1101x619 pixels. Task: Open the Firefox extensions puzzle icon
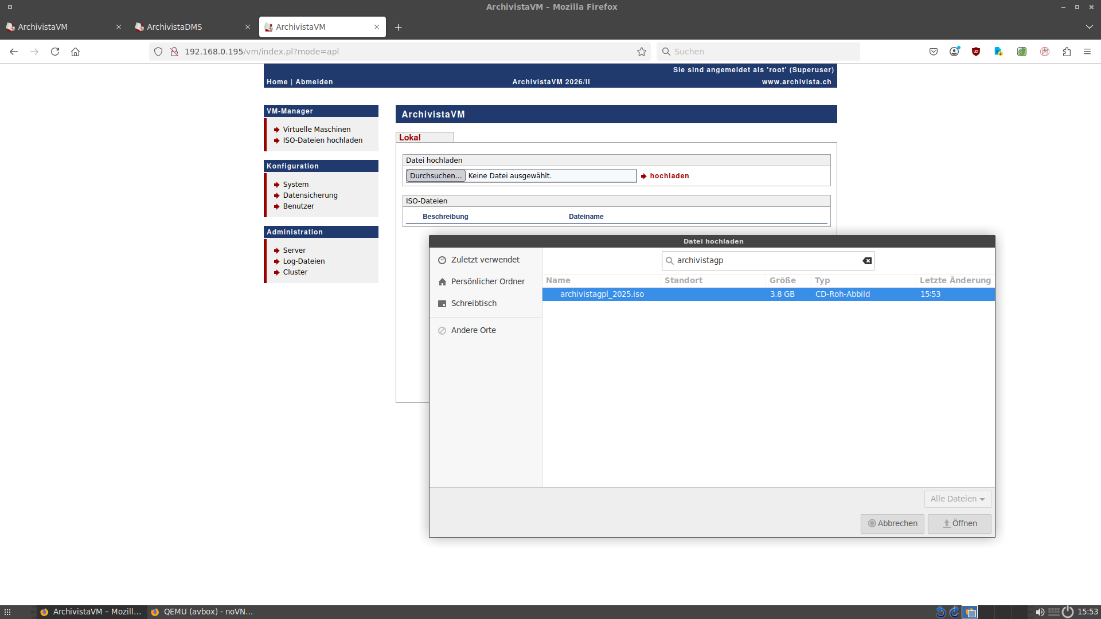[1066, 52]
